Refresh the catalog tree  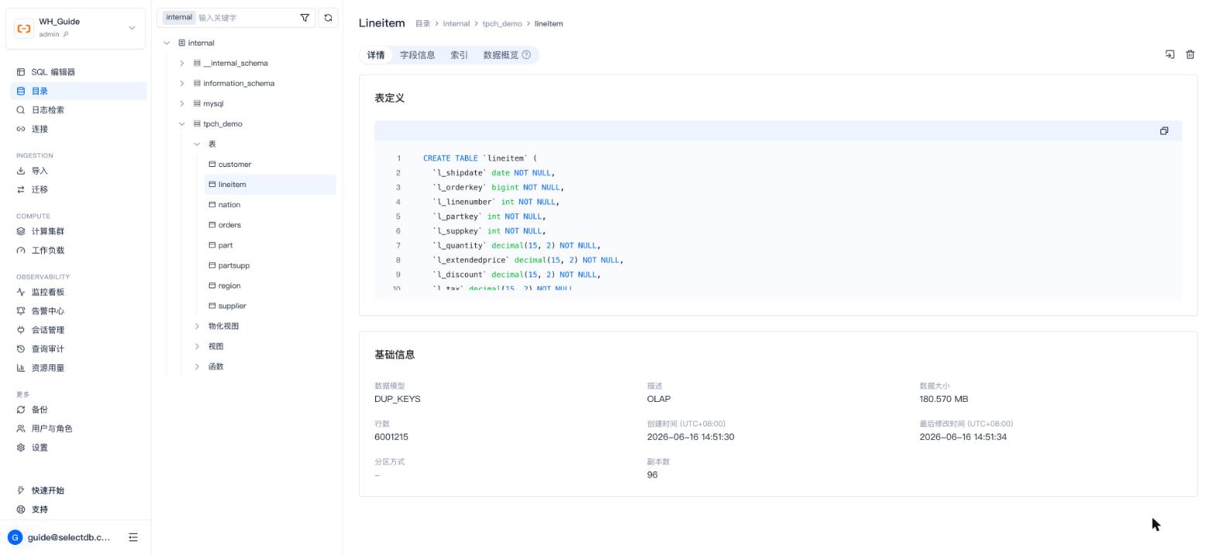tap(328, 17)
